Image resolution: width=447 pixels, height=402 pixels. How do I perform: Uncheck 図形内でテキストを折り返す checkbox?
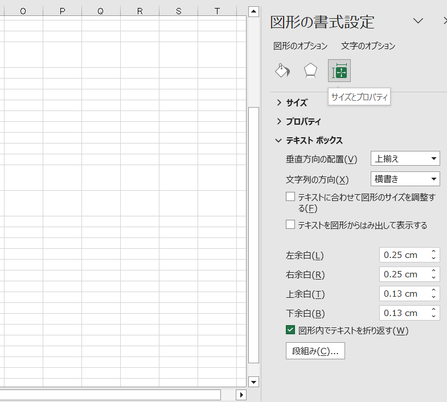point(290,330)
